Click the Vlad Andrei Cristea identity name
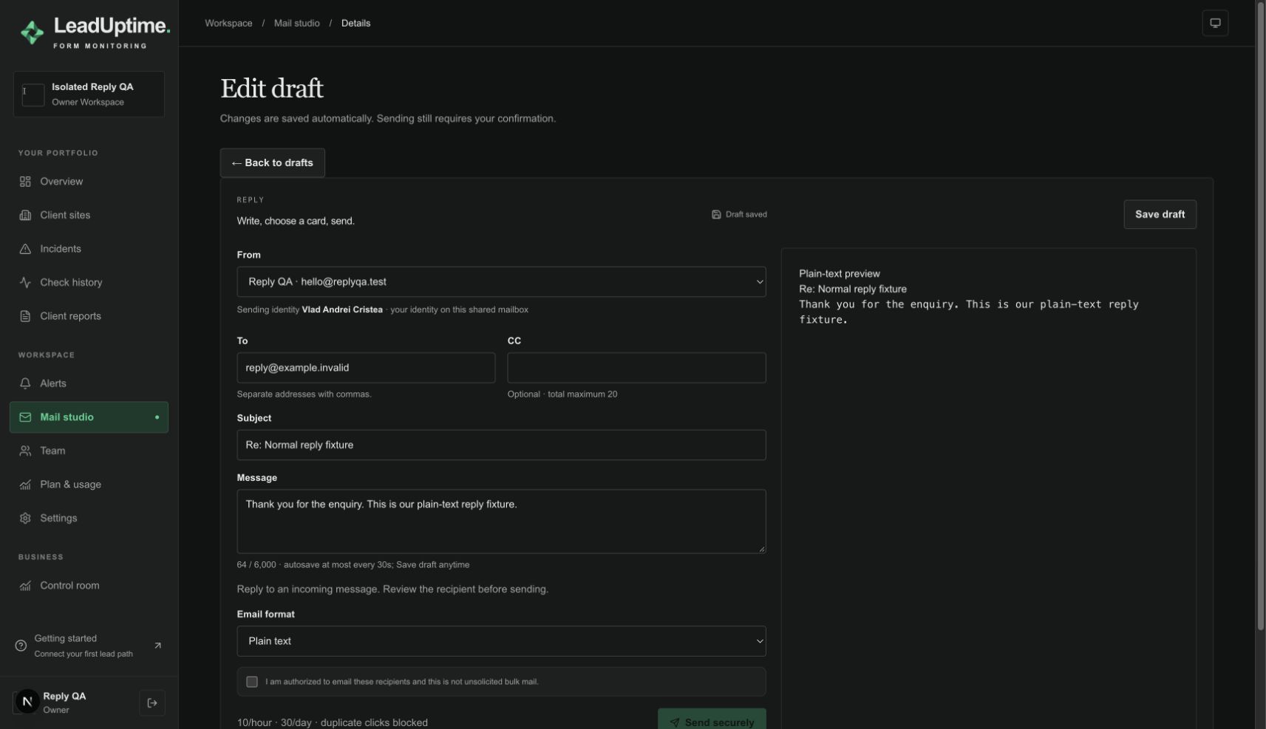 [x=342, y=310]
